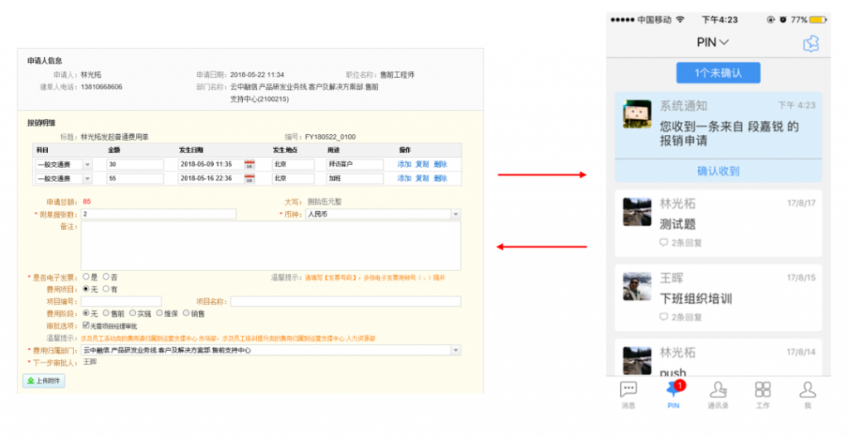Expand the PIN title dropdown chevron
The image size is (849, 437).
[x=724, y=42]
